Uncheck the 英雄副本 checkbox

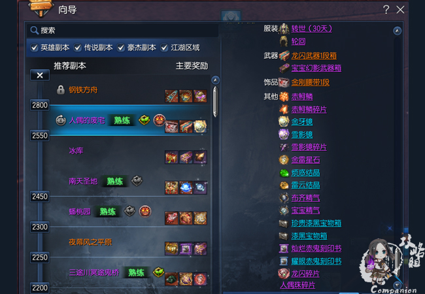[35, 48]
